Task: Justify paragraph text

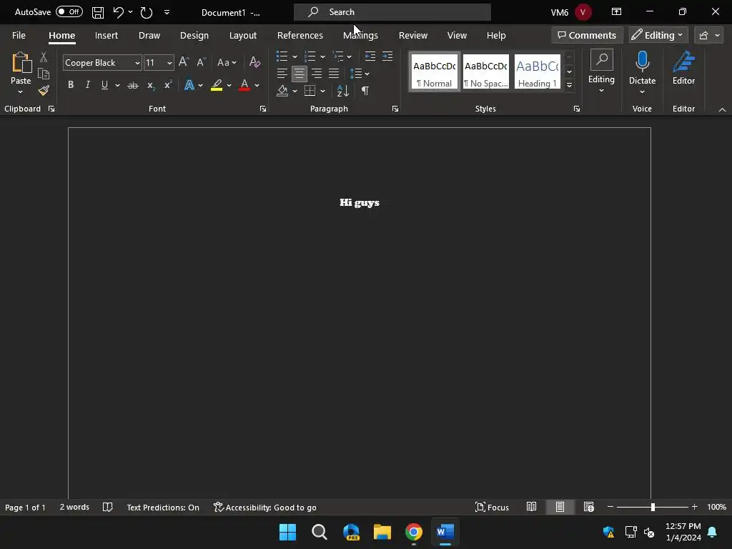Action: (334, 74)
